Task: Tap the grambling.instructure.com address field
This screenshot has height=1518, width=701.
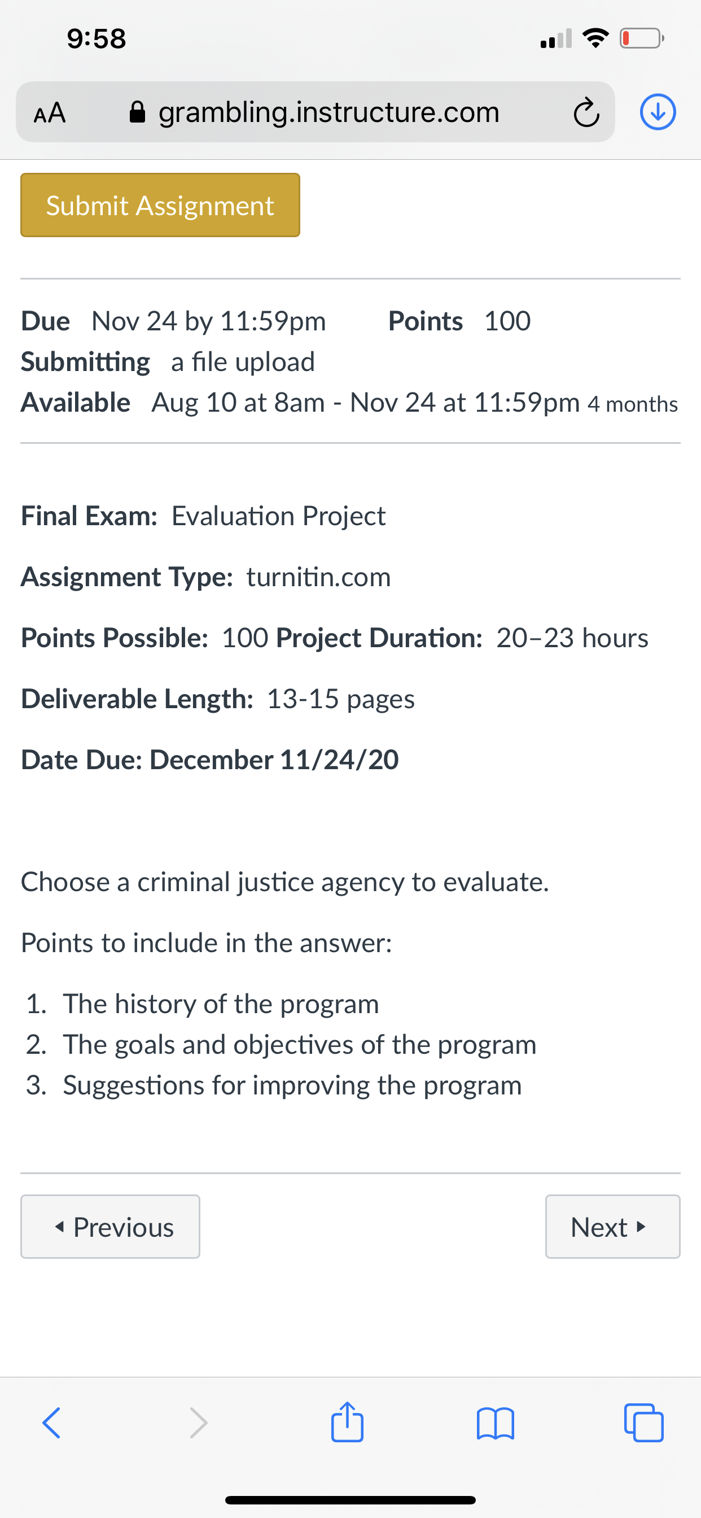Action: coord(315,112)
